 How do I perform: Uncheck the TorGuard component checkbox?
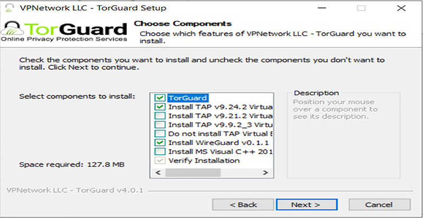pos(160,98)
